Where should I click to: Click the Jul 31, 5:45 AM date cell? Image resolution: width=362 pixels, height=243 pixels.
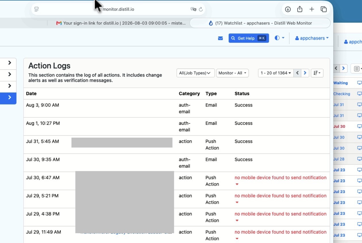43,141
